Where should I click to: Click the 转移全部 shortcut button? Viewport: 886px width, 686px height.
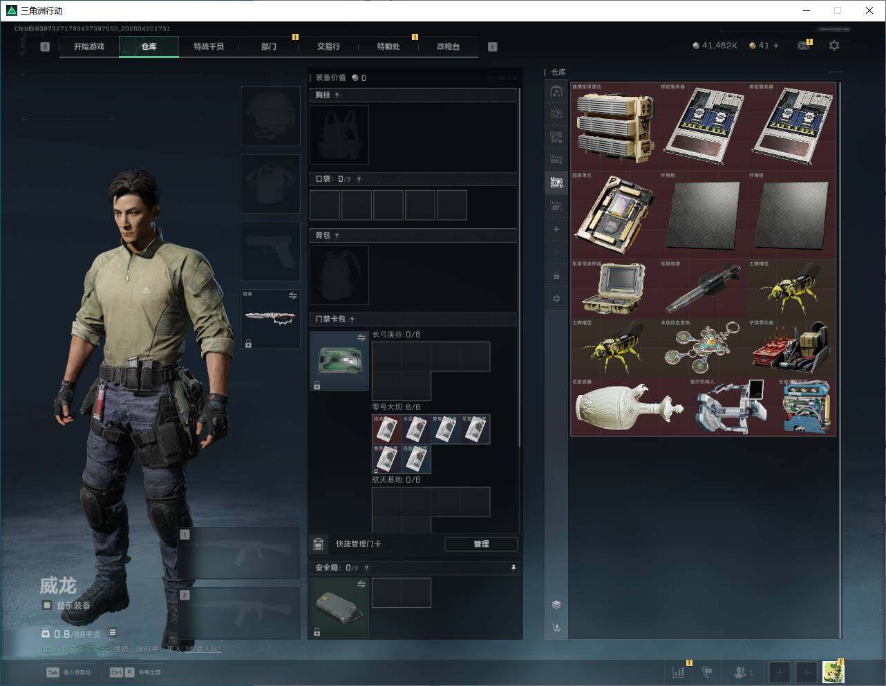tap(135, 671)
